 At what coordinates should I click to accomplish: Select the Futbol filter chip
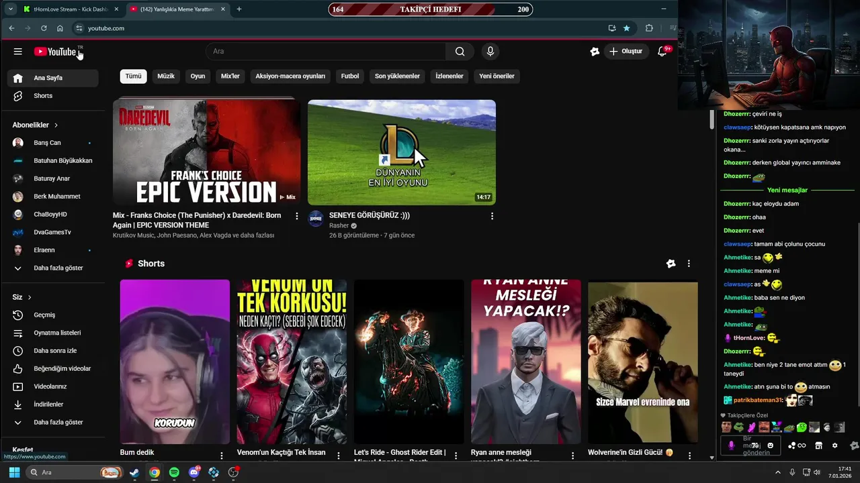click(x=350, y=76)
